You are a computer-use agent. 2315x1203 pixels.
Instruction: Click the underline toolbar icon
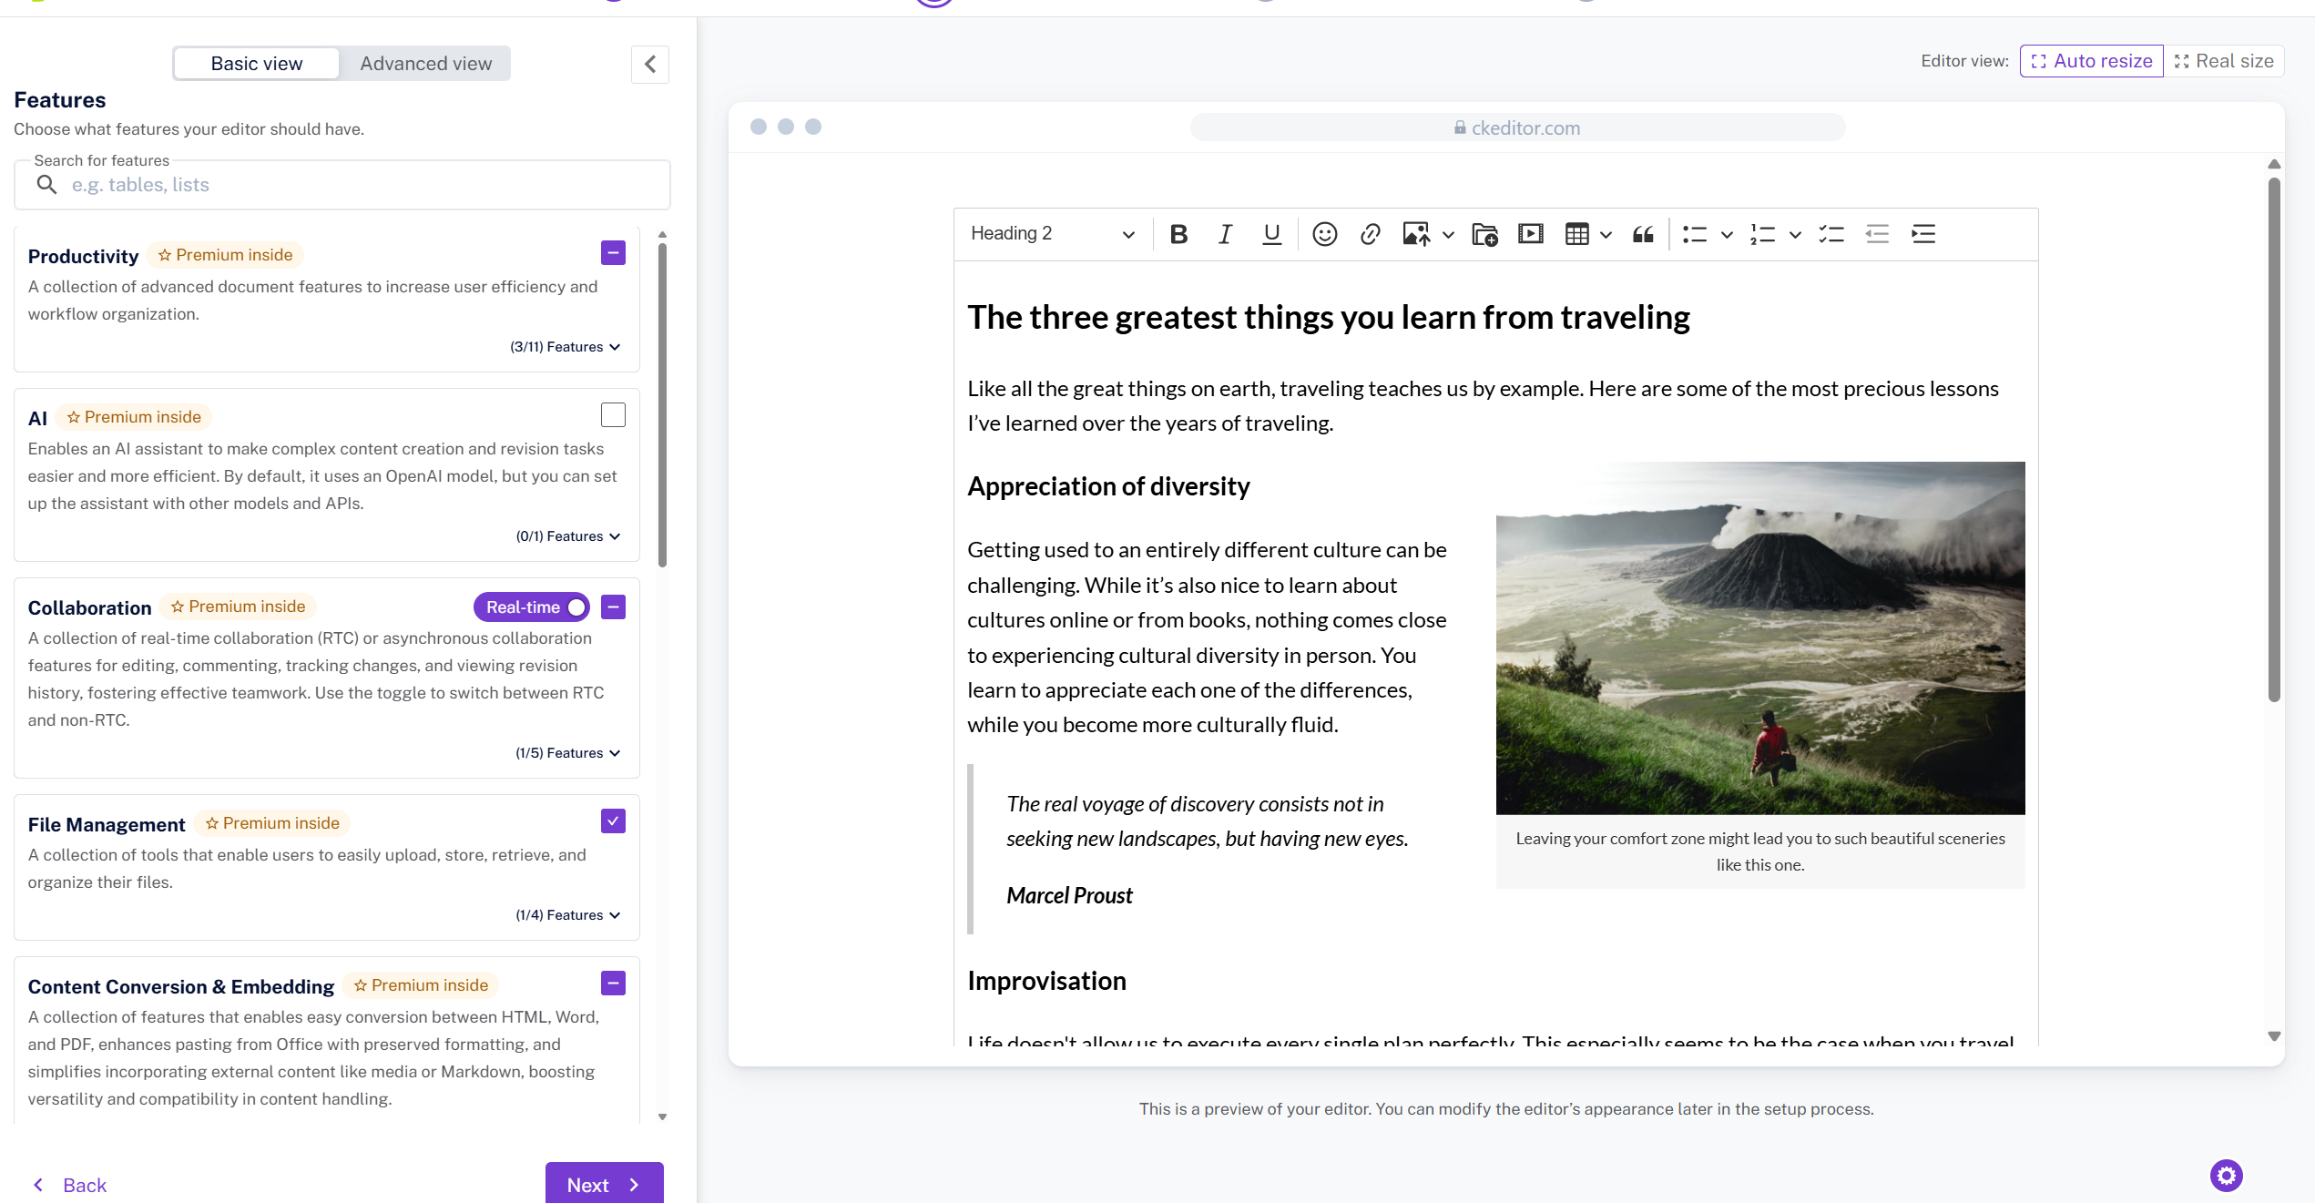coord(1271,234)
